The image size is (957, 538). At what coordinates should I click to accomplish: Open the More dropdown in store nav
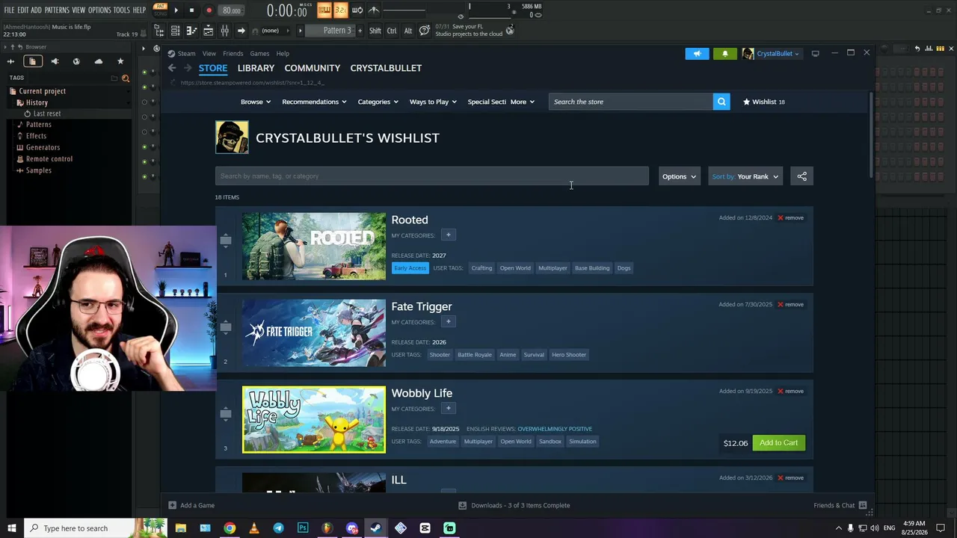pos(522,102)
